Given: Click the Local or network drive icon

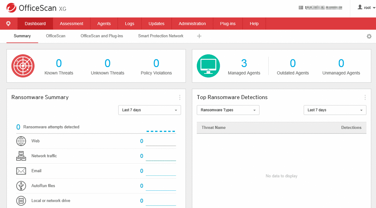Looking at the screenshot, I should (x=21, y=201).
